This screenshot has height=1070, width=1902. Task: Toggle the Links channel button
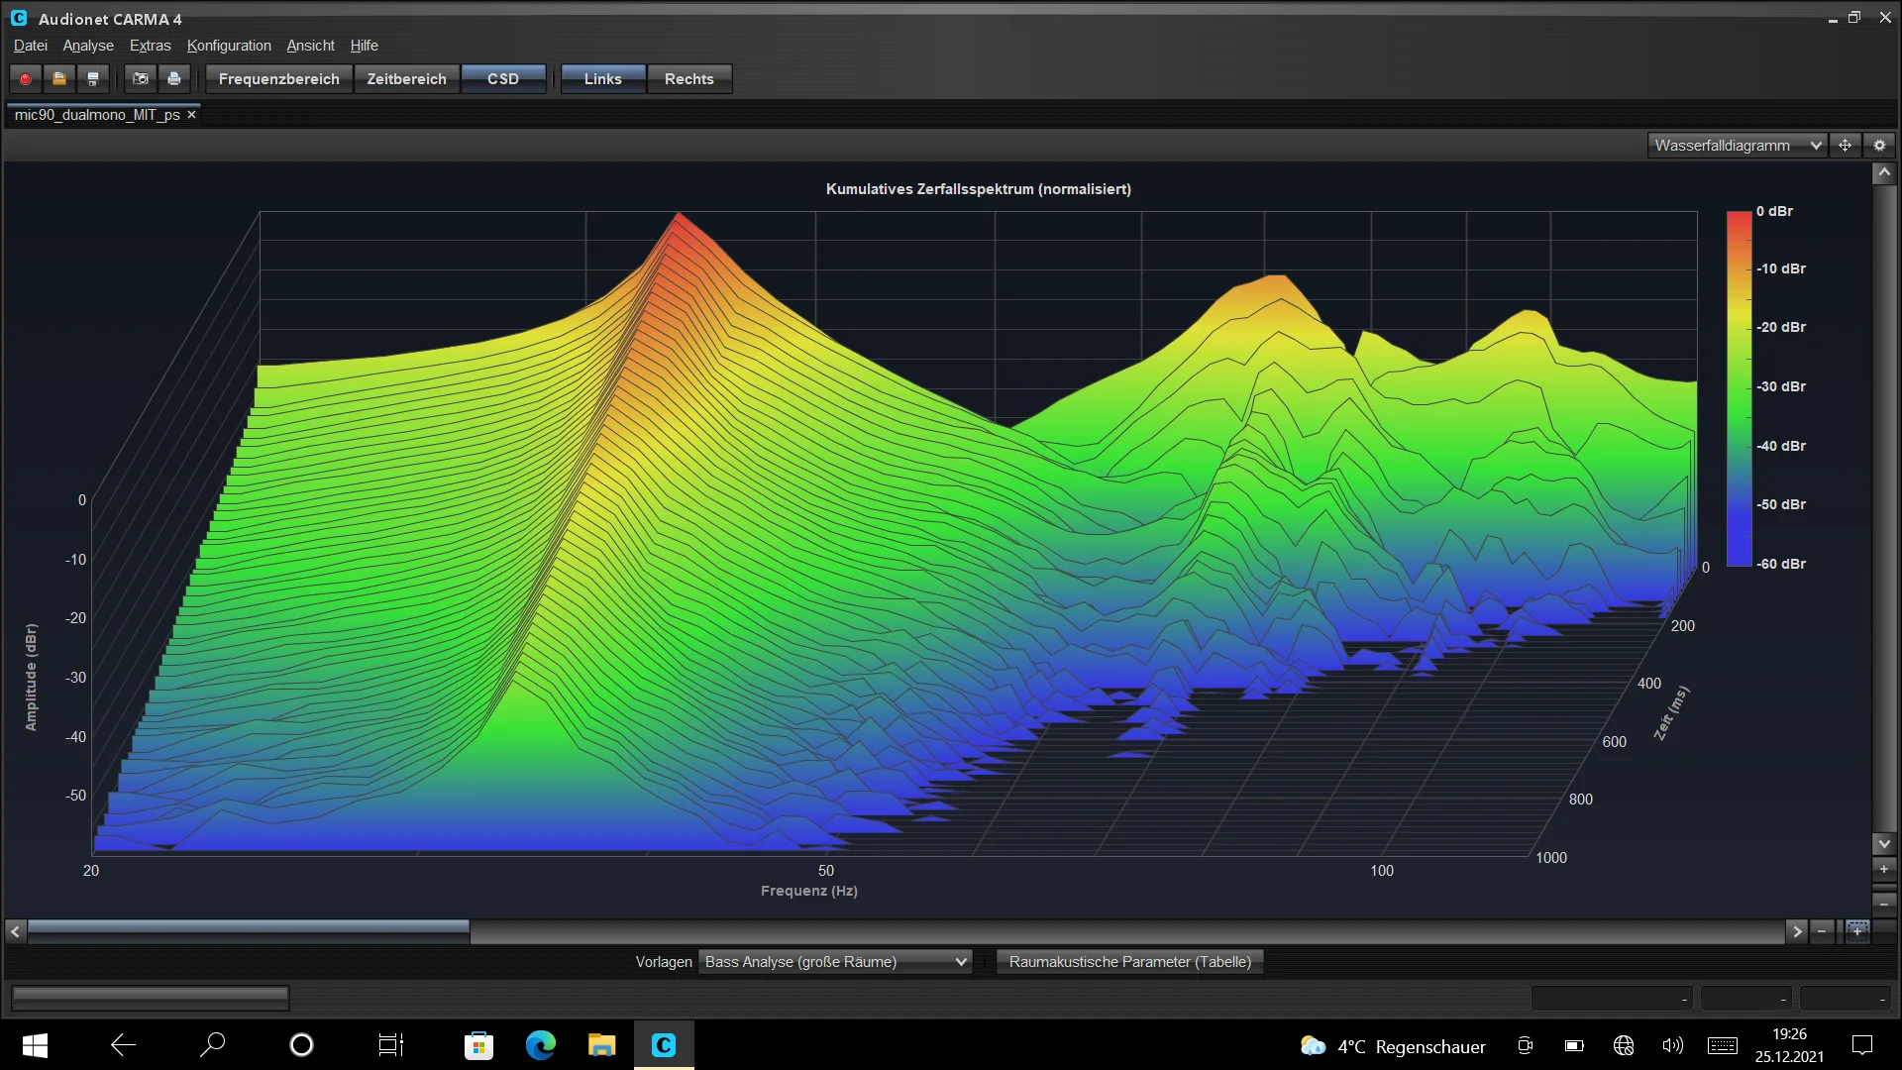(x=603, y=79)
